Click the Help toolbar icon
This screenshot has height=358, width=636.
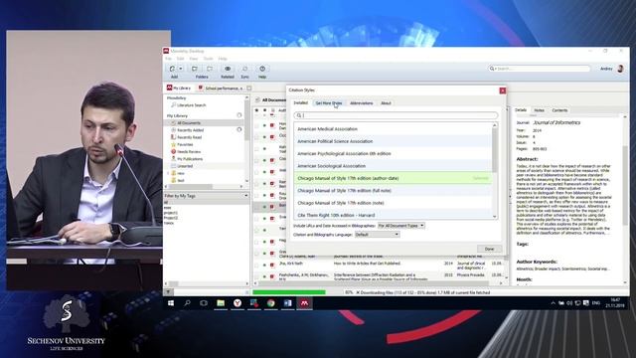262,69
